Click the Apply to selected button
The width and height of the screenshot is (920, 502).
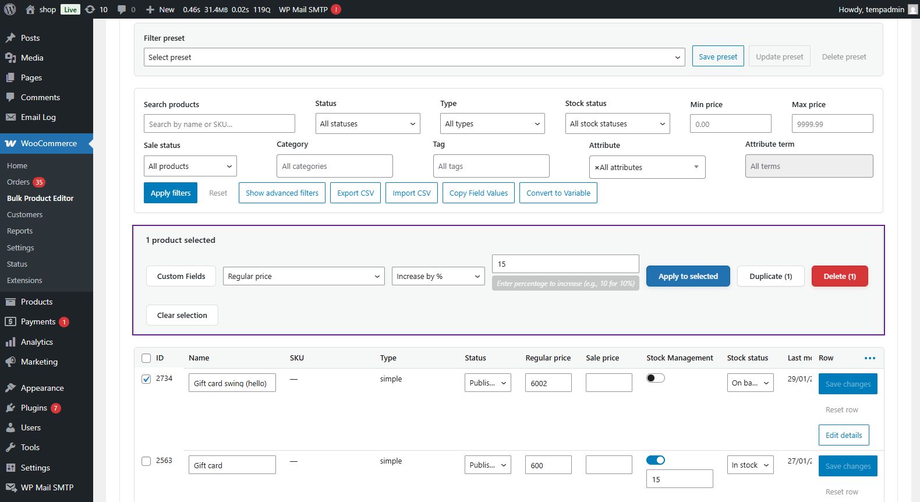click(x=688, y=276)
